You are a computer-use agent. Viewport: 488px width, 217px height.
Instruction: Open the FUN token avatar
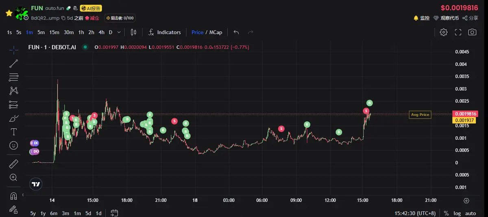tap(21, 13)
